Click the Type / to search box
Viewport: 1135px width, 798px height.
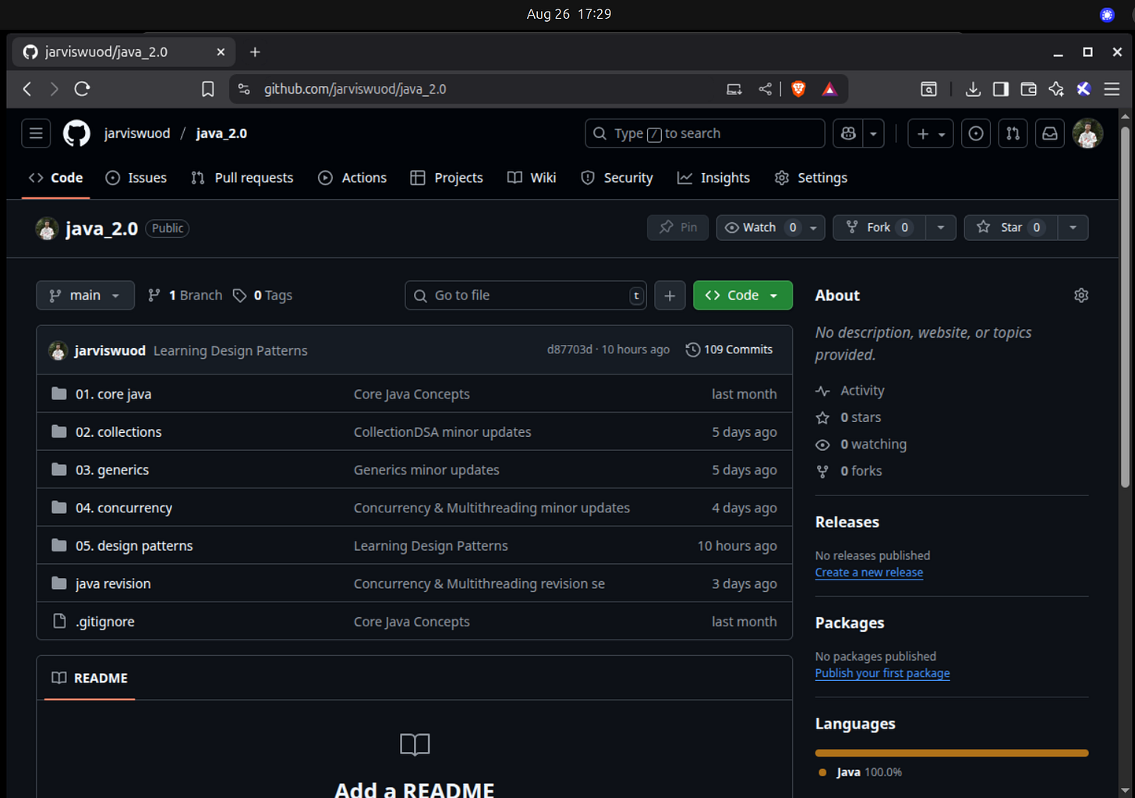[705, 133]
